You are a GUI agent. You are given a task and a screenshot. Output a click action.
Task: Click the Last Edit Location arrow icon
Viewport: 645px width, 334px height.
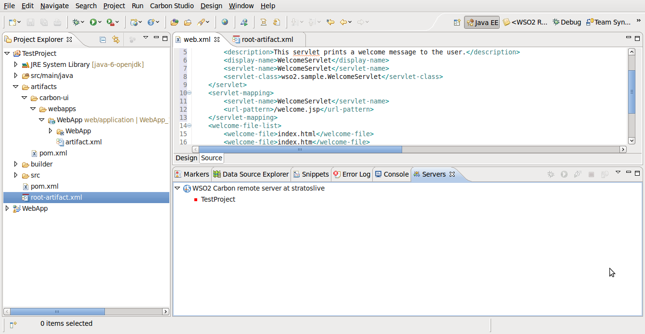coord(330,22)
